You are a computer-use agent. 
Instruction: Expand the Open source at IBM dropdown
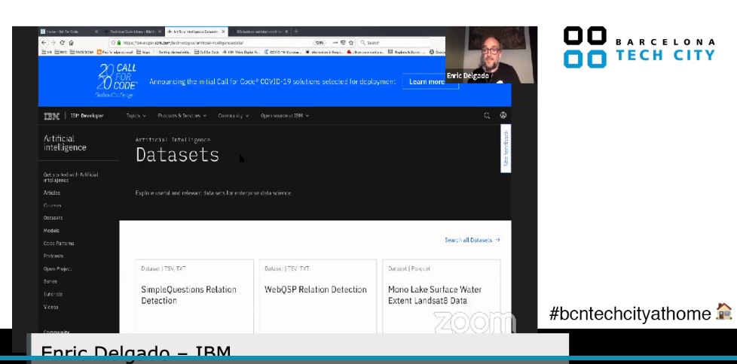coord(285,116)
